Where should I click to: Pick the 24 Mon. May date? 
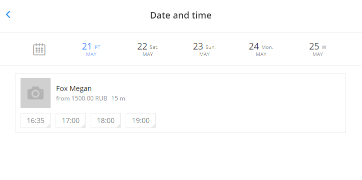point(261,49)
